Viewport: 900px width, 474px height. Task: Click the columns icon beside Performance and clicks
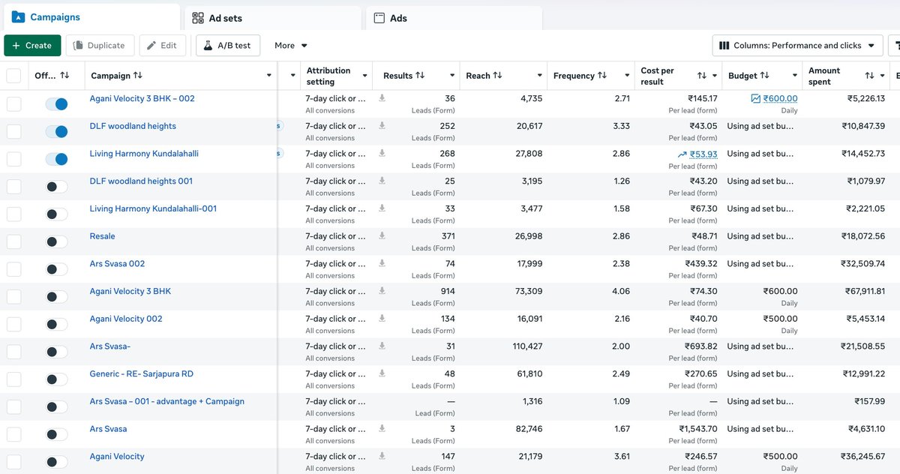(724, 45)
